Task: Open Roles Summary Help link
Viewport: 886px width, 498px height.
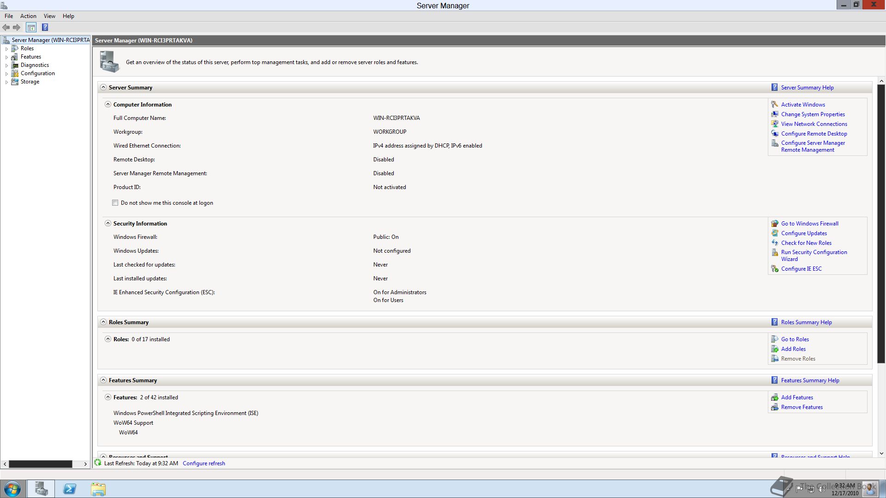Action: pos(806,322)
